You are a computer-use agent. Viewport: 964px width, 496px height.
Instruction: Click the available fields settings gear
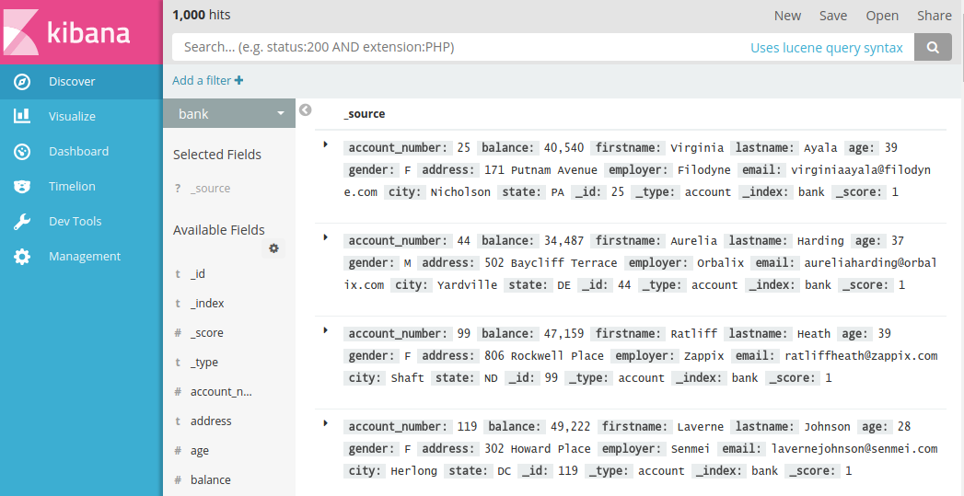pos(273,248)
